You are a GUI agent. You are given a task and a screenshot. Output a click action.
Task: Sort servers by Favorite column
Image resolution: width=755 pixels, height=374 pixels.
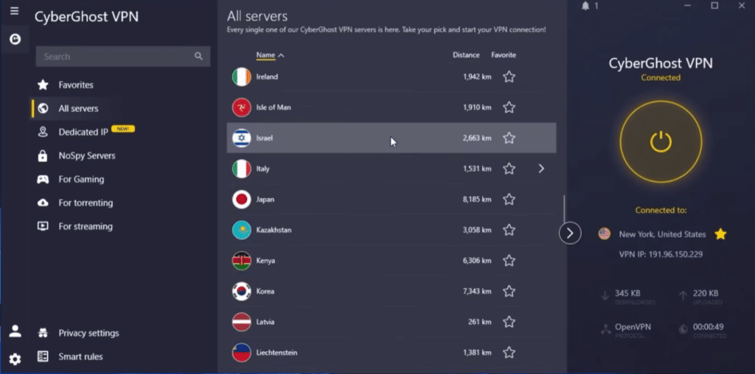[x=504, y=55]
